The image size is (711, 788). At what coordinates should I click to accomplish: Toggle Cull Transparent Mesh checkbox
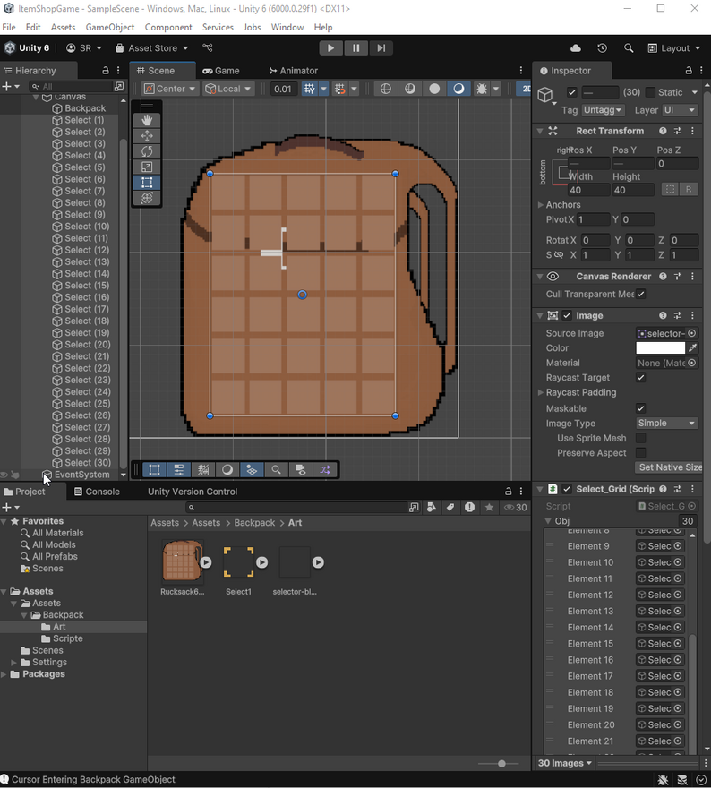pos(640,294)
